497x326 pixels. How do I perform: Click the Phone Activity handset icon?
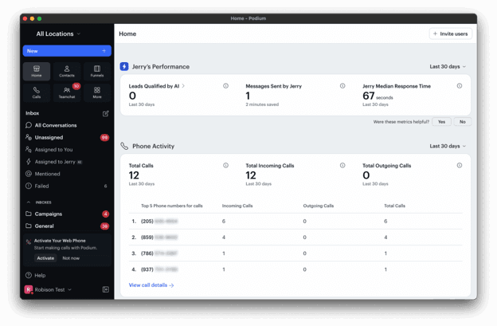[124, 146]
